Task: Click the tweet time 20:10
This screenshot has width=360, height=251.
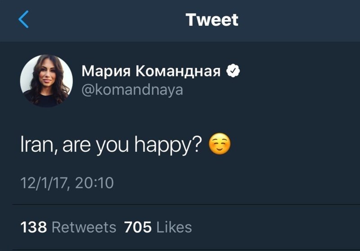Action: [94, 183]
